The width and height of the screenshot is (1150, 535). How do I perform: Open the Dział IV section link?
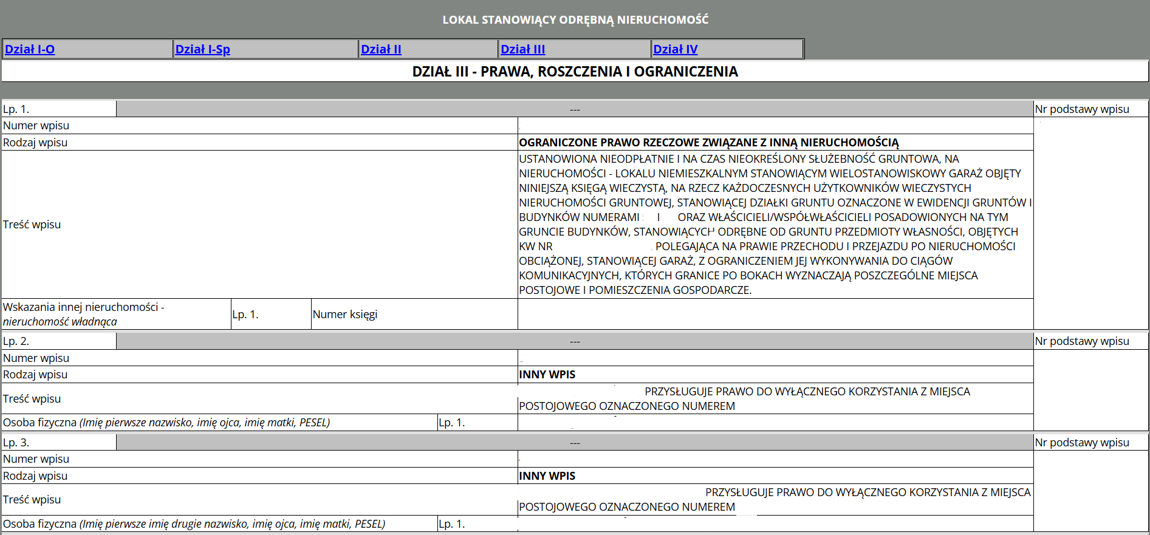click(x=675, y=49)
